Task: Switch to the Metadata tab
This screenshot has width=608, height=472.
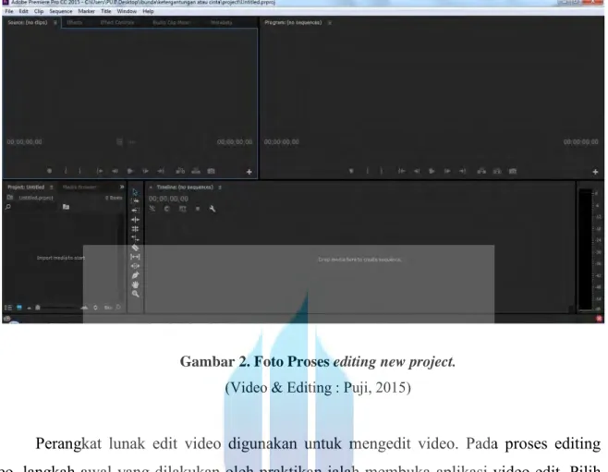Action: 222,22
